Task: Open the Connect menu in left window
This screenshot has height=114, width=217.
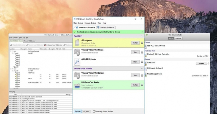Action: point(16,37)
